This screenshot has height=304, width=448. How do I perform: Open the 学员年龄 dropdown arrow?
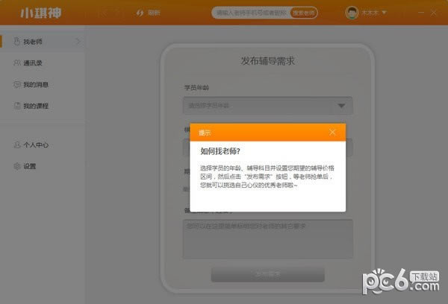tap(342, 106)
